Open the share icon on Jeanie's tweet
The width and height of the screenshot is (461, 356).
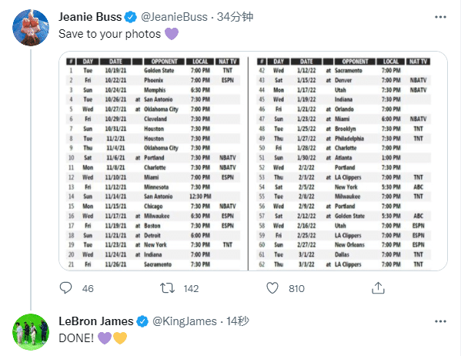[378, 288]
